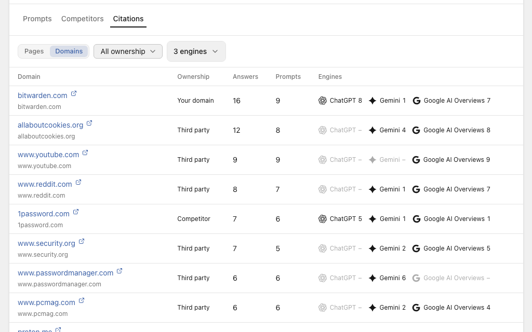Expand the 3 engines filter dropdown
The image size is (532, 332).
(196, 51)
